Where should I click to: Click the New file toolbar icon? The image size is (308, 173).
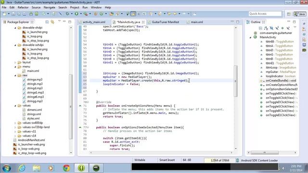(x=4, y=14)
